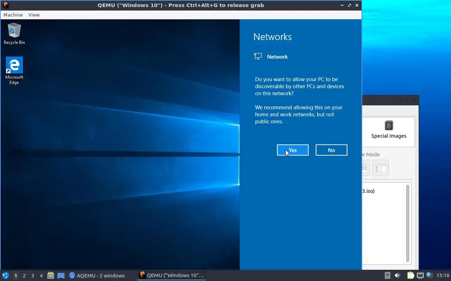This screenshot has width=451, height=281.
Task: Switch AQEMU to icon grid view mode
Action: (365, 168)
